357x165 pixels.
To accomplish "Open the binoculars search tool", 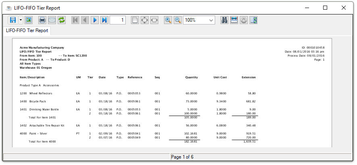I will click(x=224, y=20).
